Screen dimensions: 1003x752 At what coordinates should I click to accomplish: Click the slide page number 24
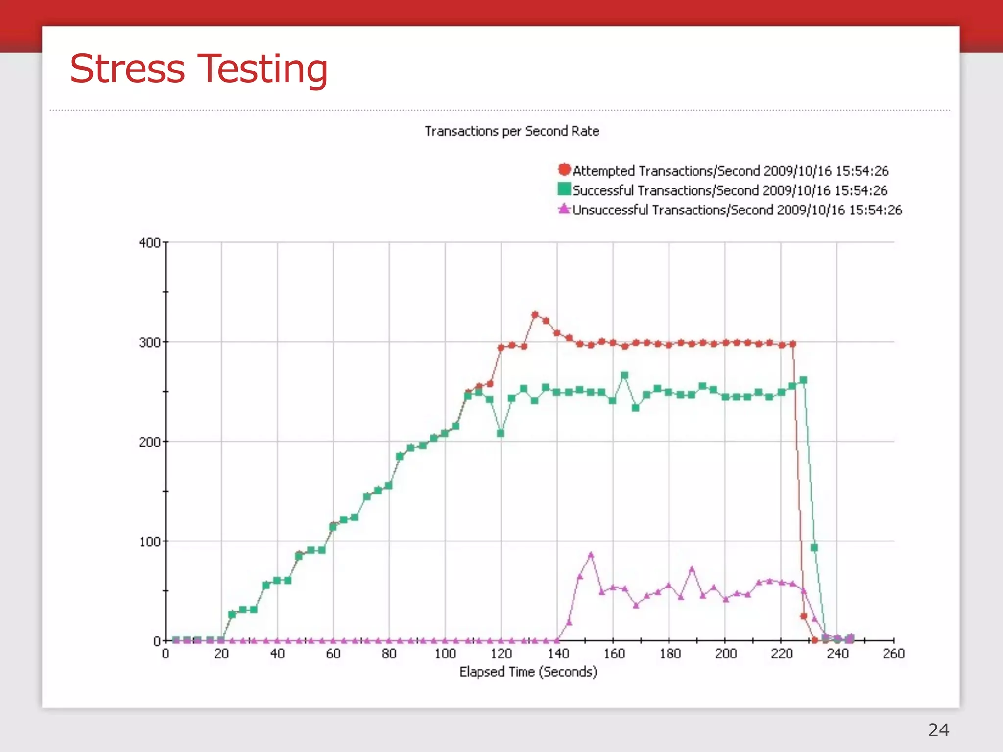(x=938, y=730)
